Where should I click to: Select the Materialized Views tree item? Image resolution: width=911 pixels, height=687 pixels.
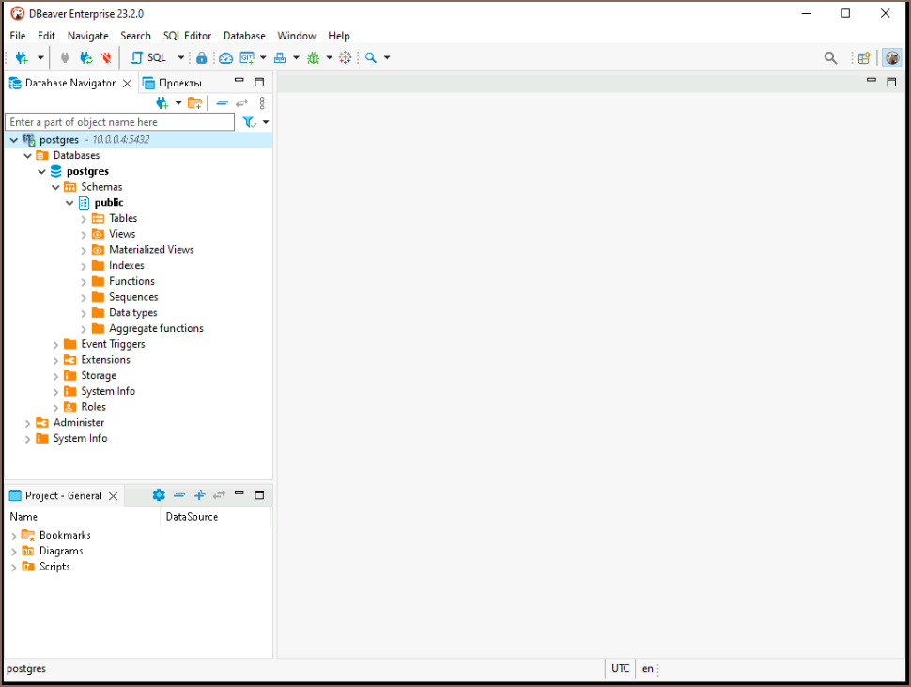coord(150,250)
